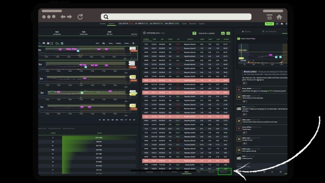The width and height of the screenshot is (325, 183).
Task: Click thumbs-up reaction under 'ok team im out'
Action: pos(245,143)
